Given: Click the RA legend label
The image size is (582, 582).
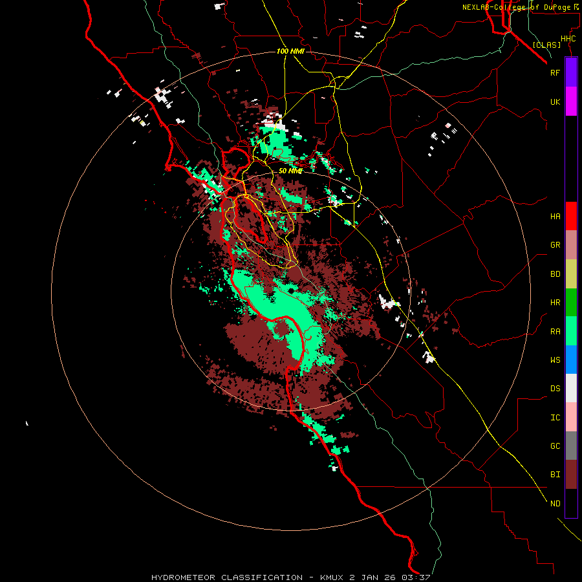Looking at the screenshot, I should (x=555, y=332).
